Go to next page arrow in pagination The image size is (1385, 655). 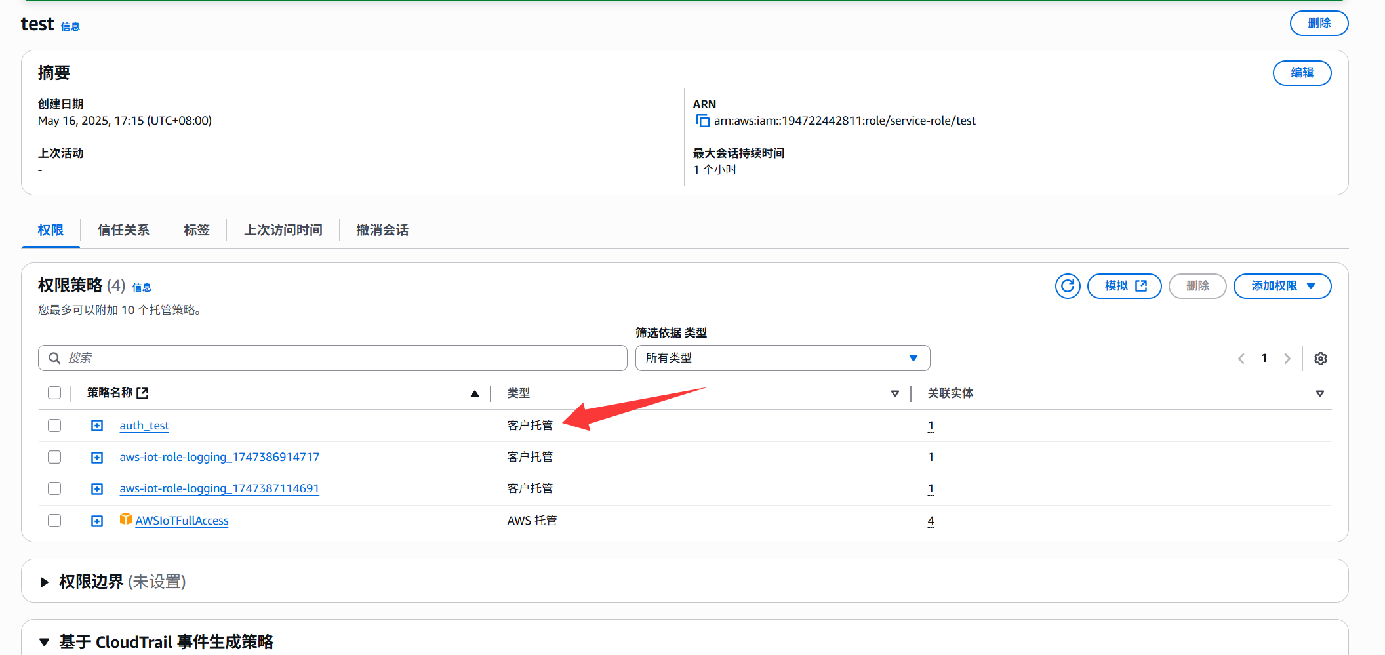[x=1287, y=359]
